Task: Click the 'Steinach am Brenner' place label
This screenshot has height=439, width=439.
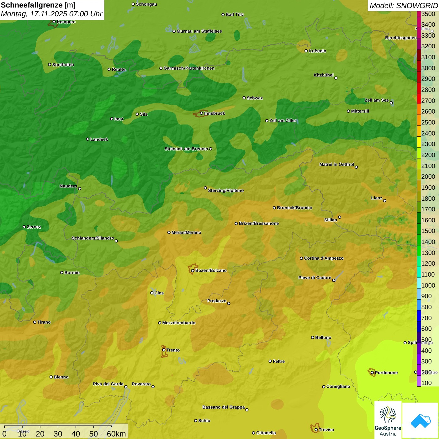Action: pos(187,149)
